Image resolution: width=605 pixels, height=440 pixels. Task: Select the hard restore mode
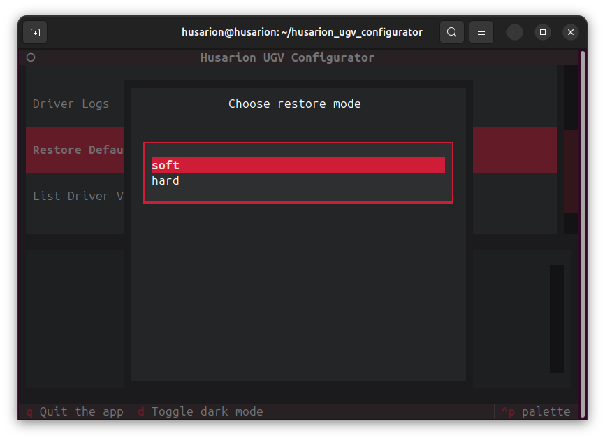298,180
